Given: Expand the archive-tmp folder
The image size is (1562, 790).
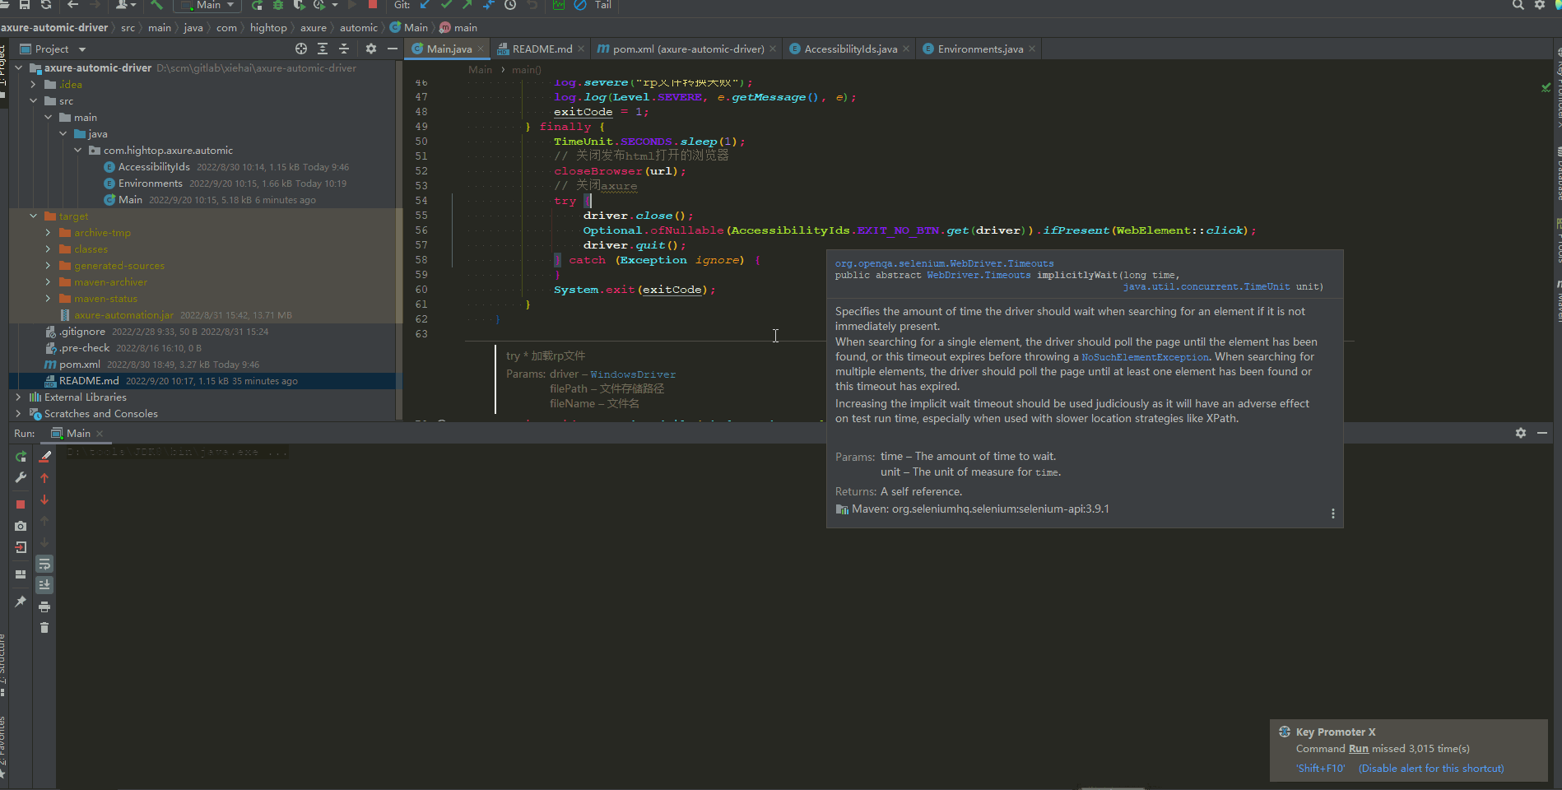Looking at the screenshot, I should tap(48, 233).
